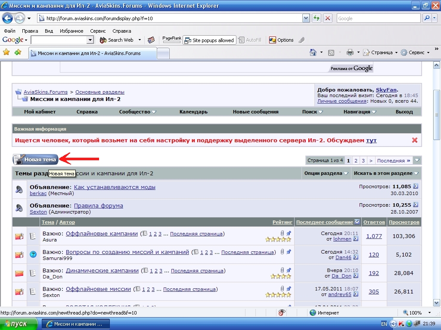Open the Сервис command bar menu
Image resolution: width=441 pixels, height=330 pixels.
click(416, 52)
